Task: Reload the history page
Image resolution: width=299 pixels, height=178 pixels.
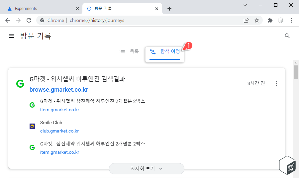Action: coord(29,20)
